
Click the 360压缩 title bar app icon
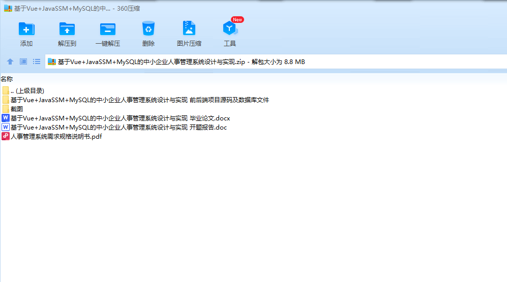[x=8, y=9]
